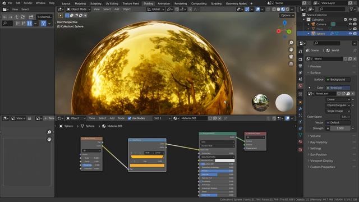
Task: Hide Sphere in viewport via eye icon
Action: tap(350, 34)
